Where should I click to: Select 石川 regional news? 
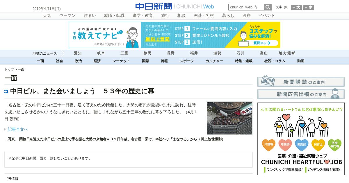241,53
